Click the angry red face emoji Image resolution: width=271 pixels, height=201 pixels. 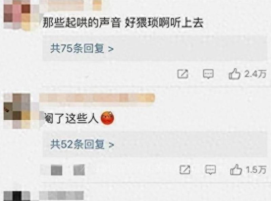pyautogui.click(x=107, y=118)
